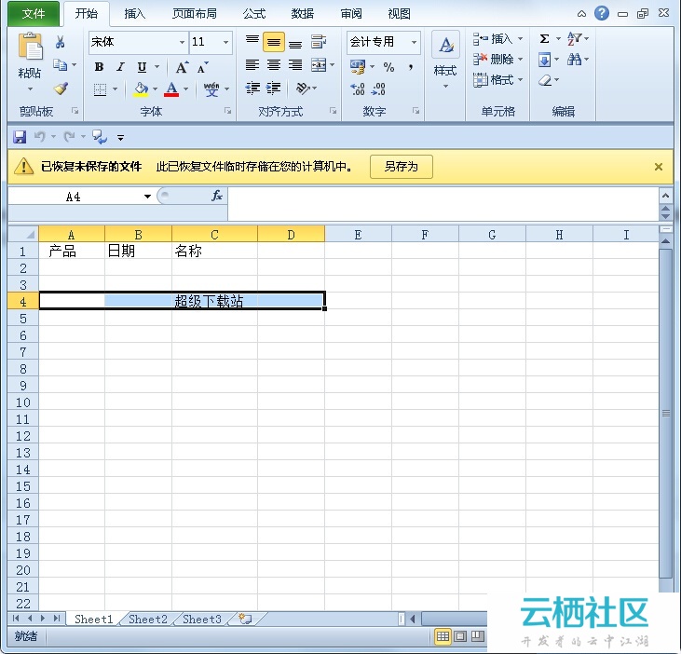Click 格式 format cells button
Viewport: 681px width, 654px height.
497,80
